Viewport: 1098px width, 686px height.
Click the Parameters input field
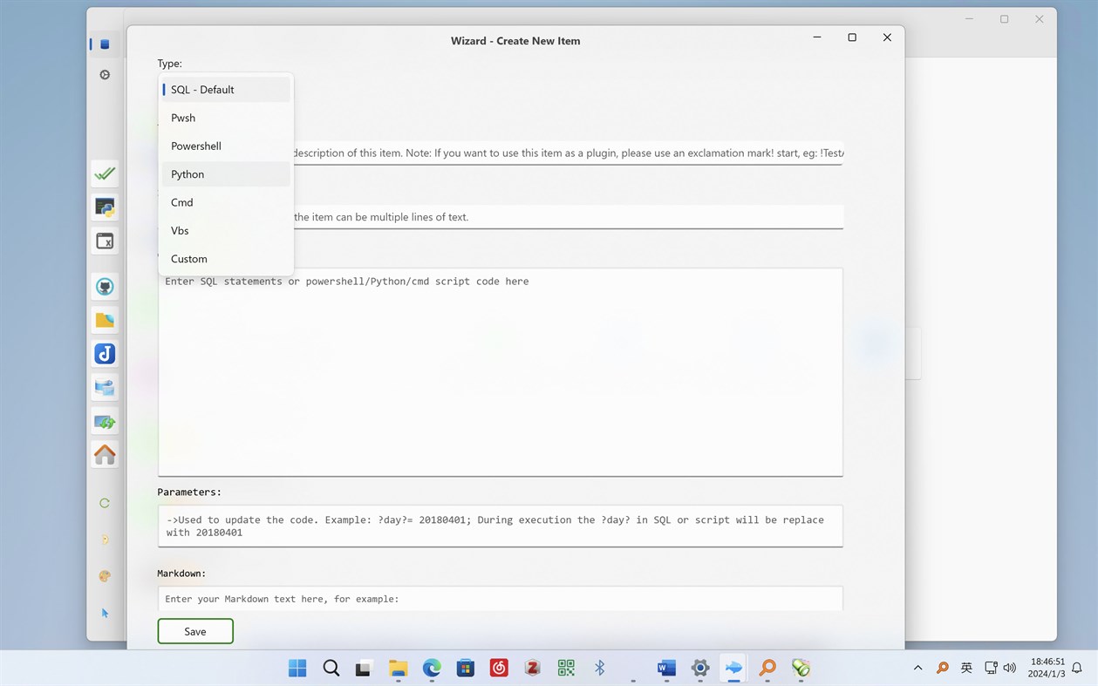[x=500, y=525]
